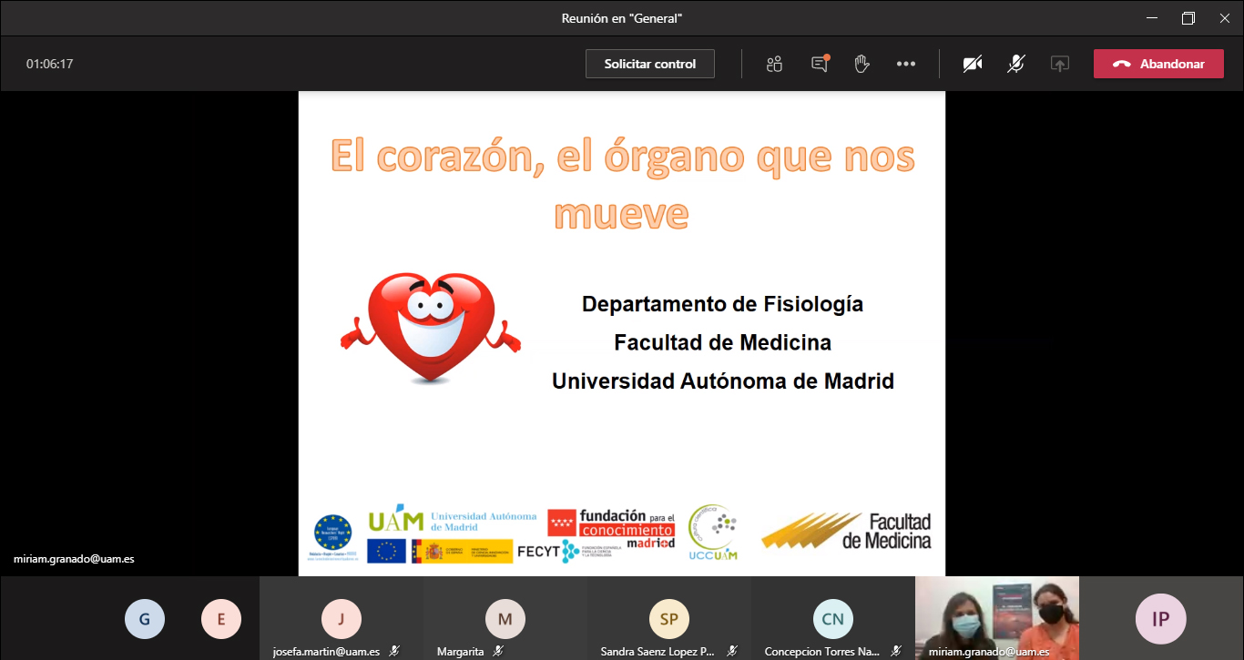The image size is (1244, 660).
Task: Select participant avatar G
Action: click(x=145, y=621)
